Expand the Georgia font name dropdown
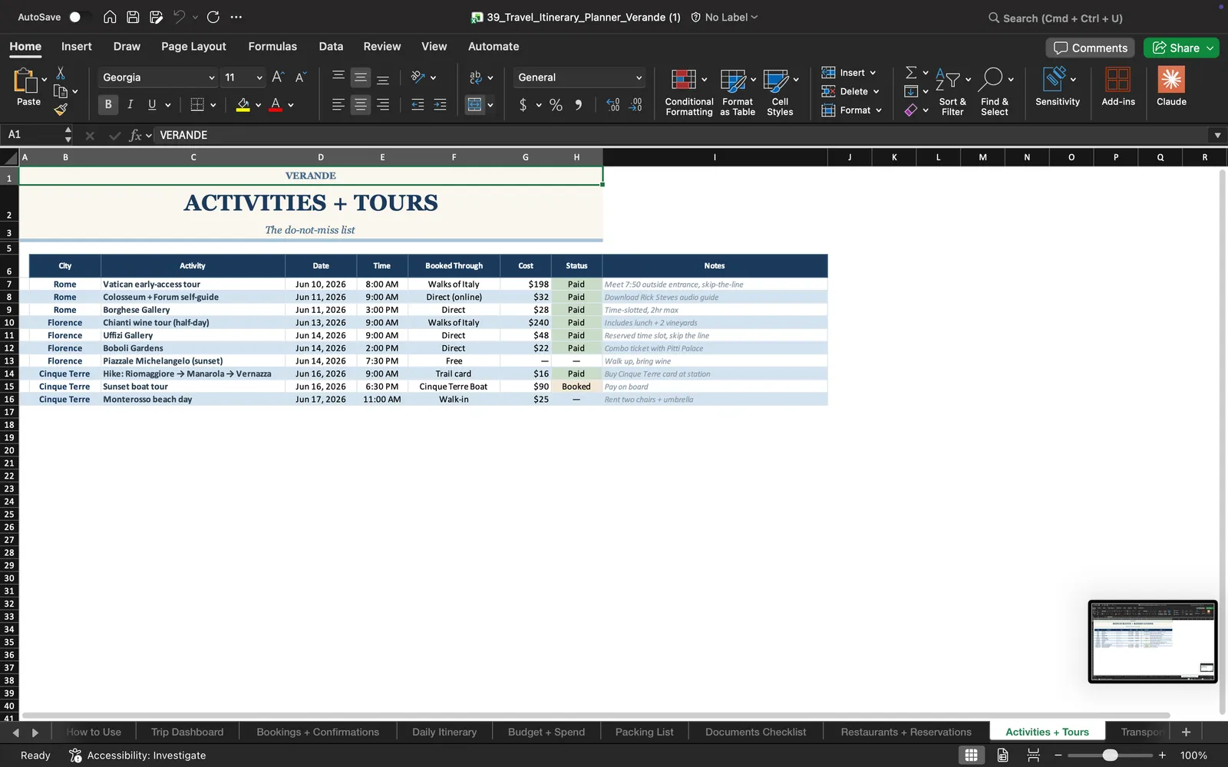Screen dimensions: 1228x767 click(x=212, y=77)
